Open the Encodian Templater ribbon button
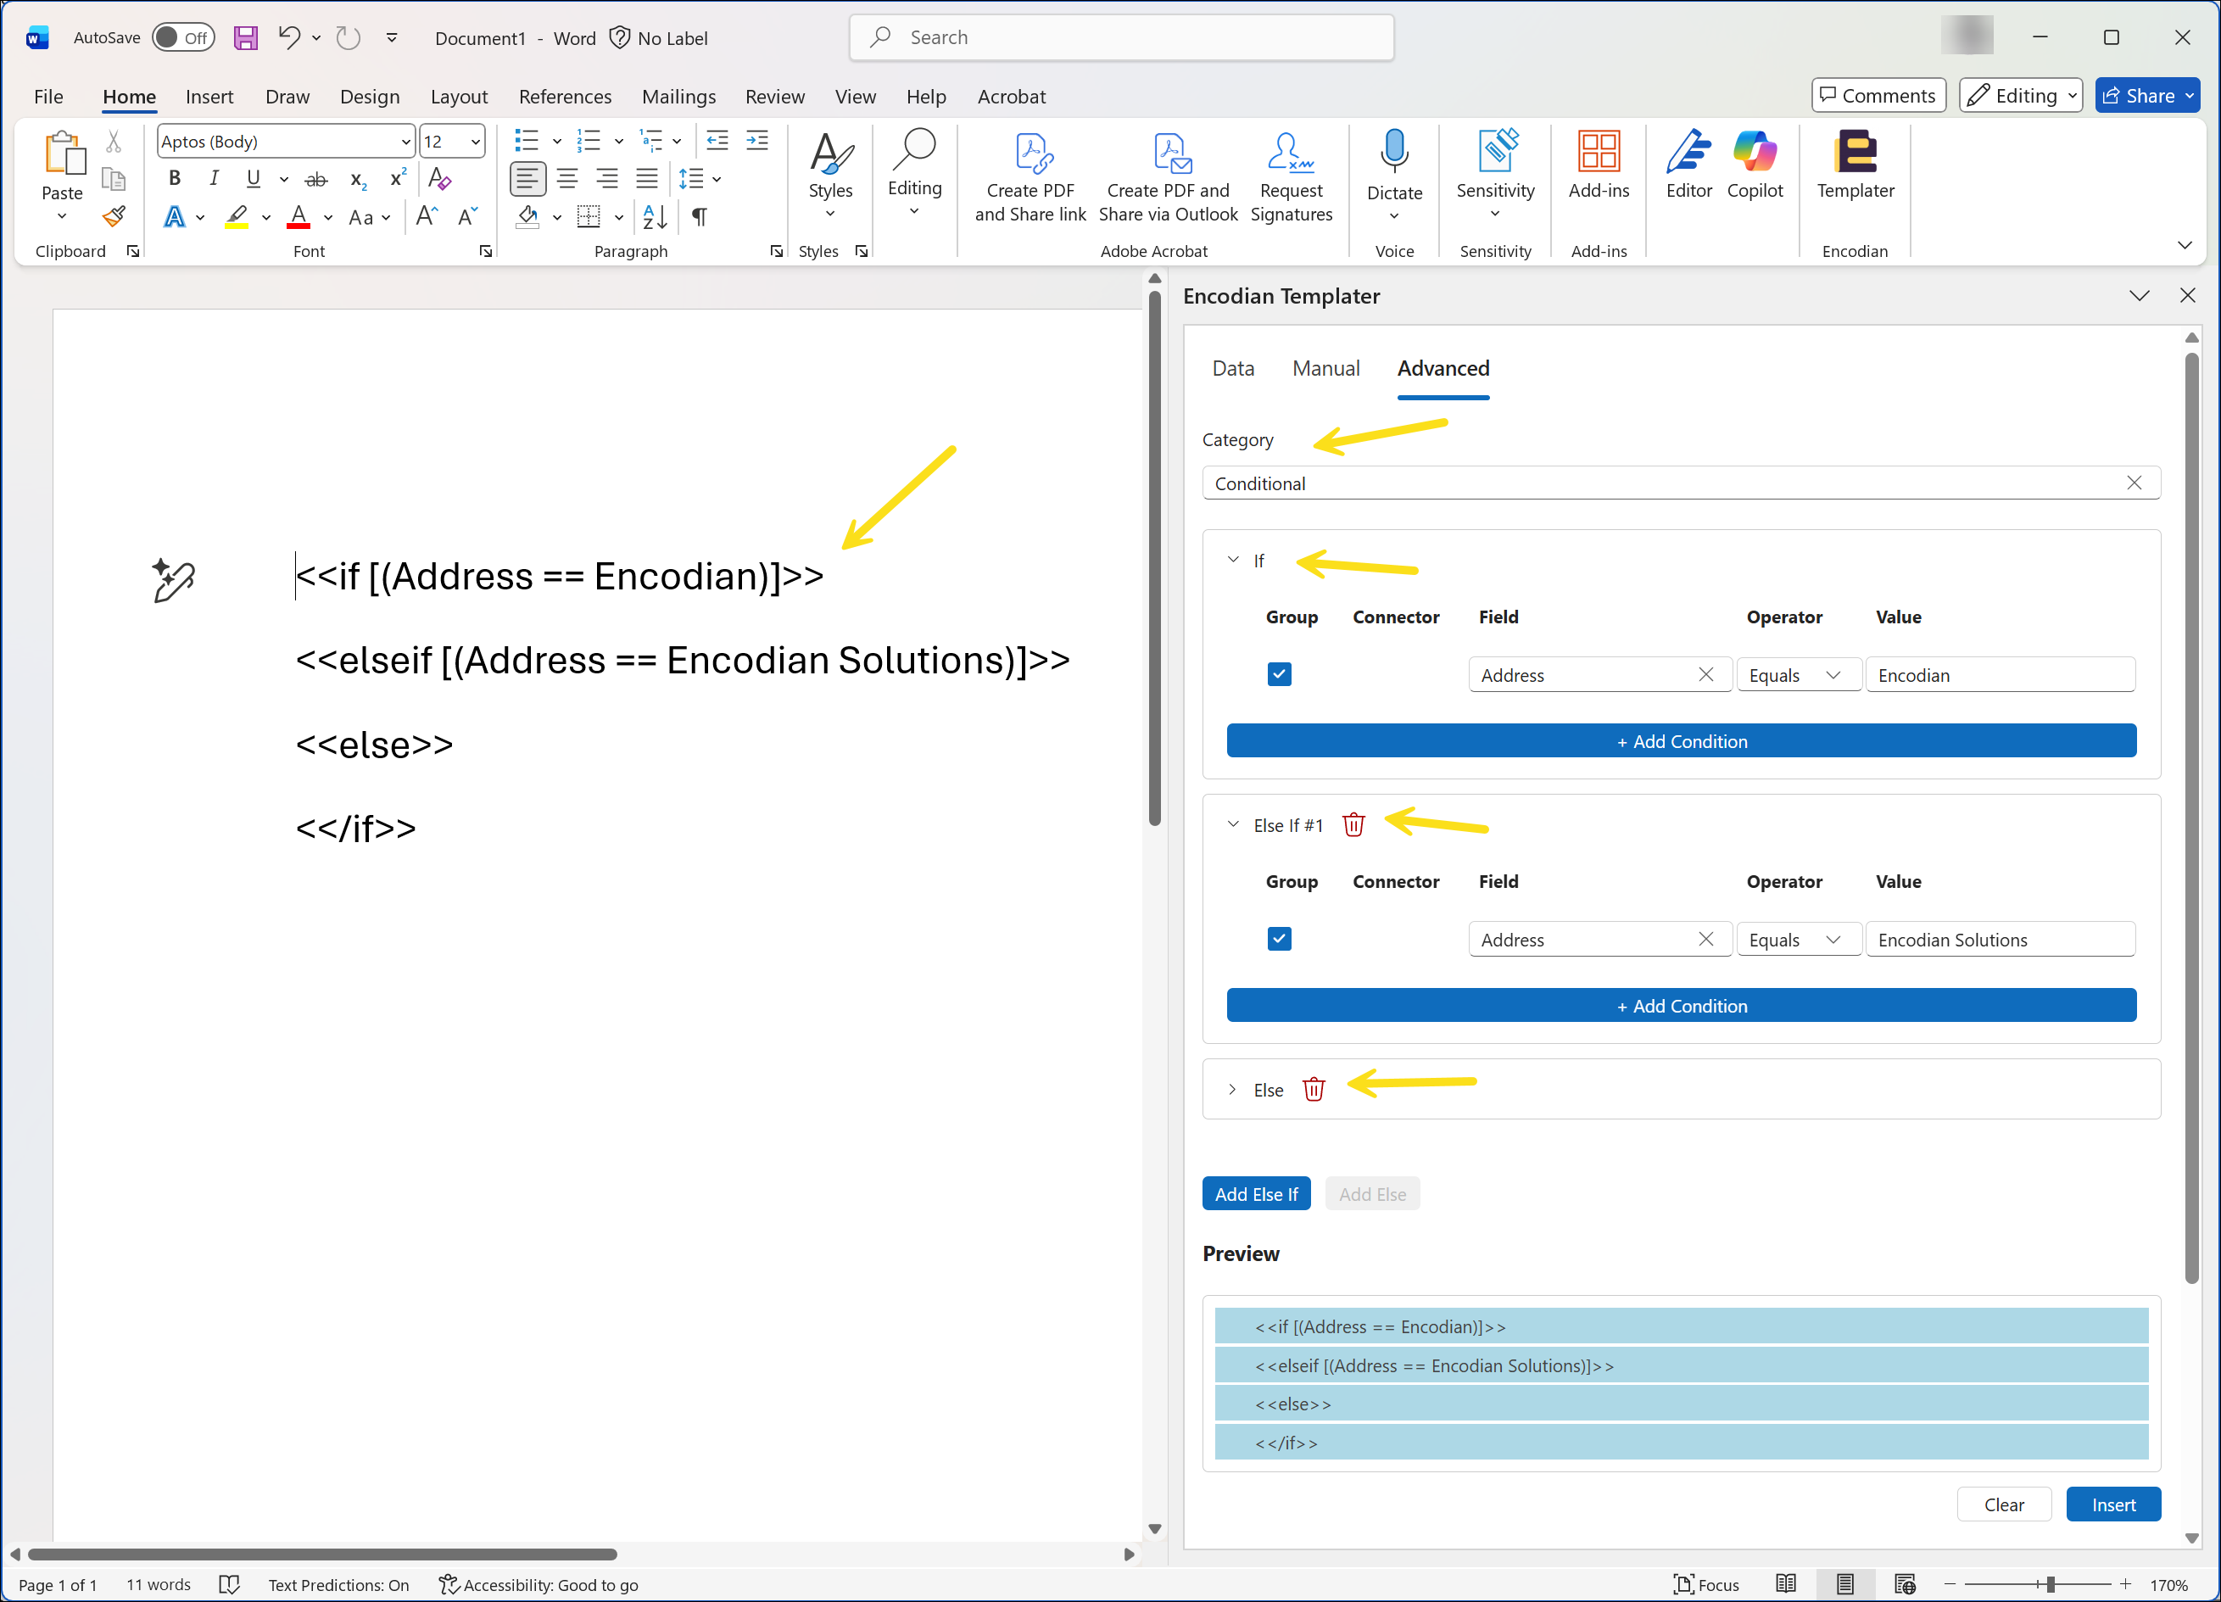The image size is (2221, 1602). (x=1855, y=165)
